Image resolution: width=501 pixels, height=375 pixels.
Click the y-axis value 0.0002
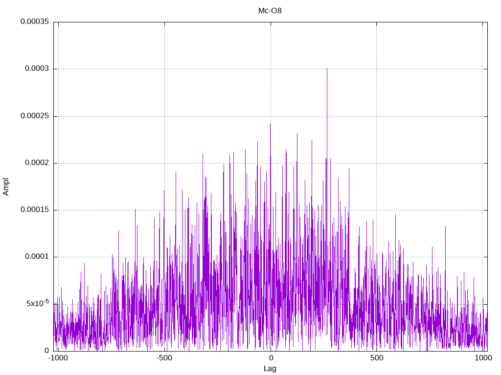pyautogui.click(x=37, y=163)
